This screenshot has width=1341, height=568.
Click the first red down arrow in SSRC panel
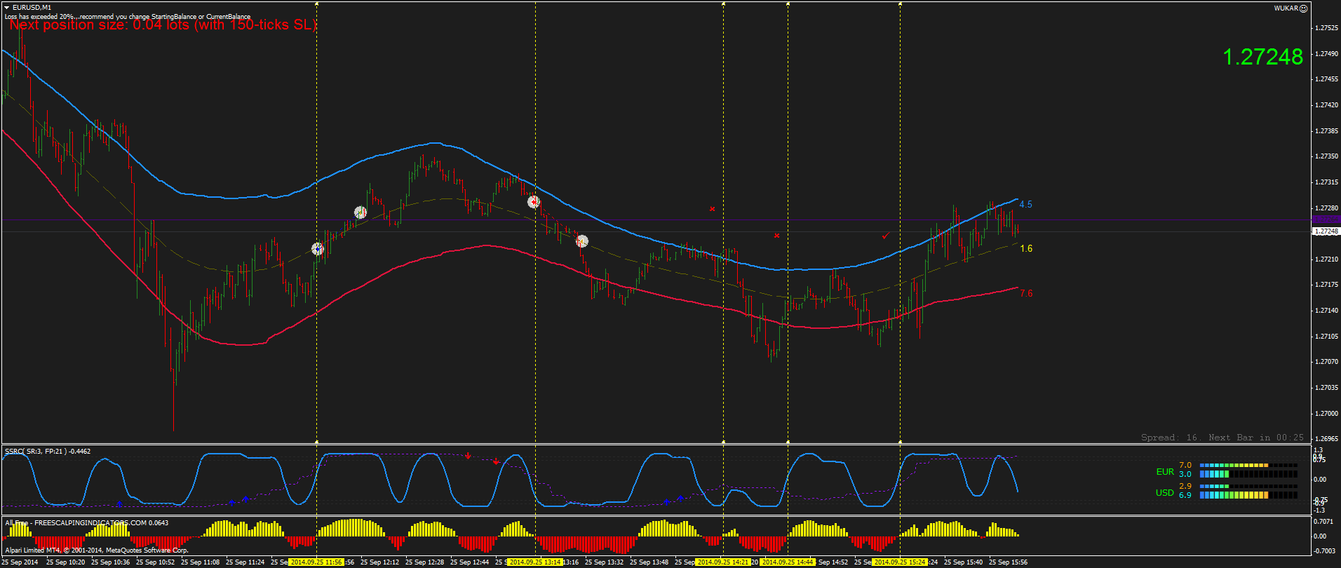(x=468, y=456)
